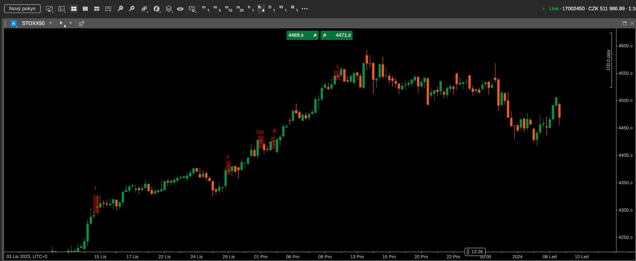636x261 pixels.
Task: Click the STOXX50 symbol name
Action: (33, 23)
